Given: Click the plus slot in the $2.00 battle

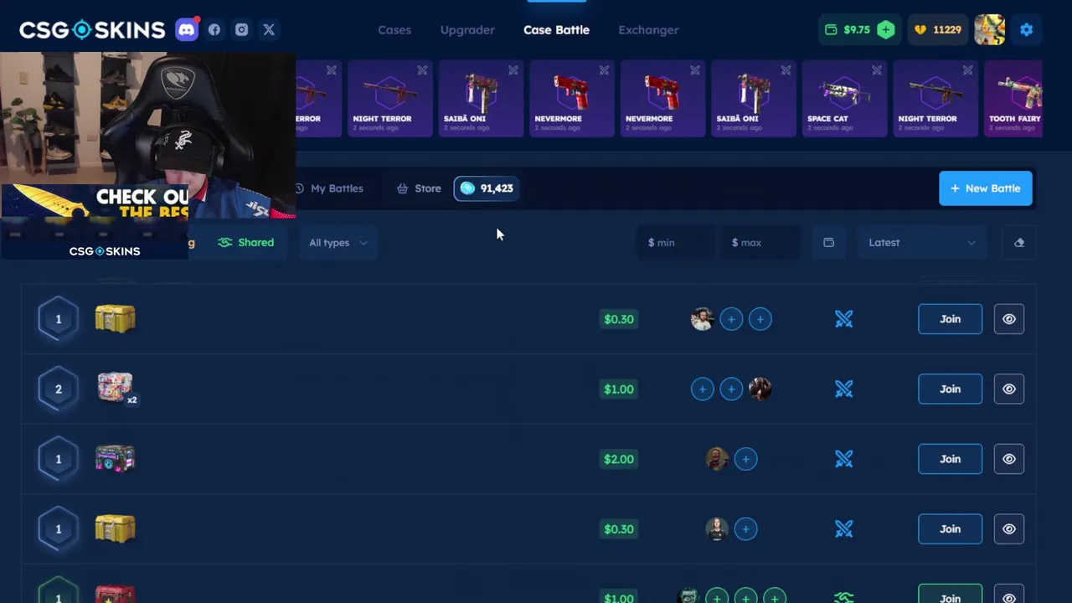Looking at the screenshot, I should click(x=745, y=459).
